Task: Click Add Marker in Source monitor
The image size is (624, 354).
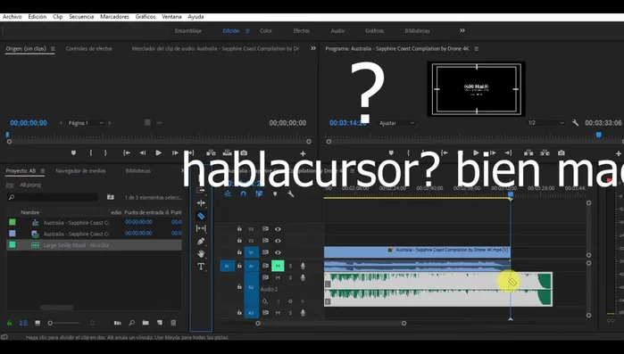Action: pyautogui.click(x=73, y=153)
